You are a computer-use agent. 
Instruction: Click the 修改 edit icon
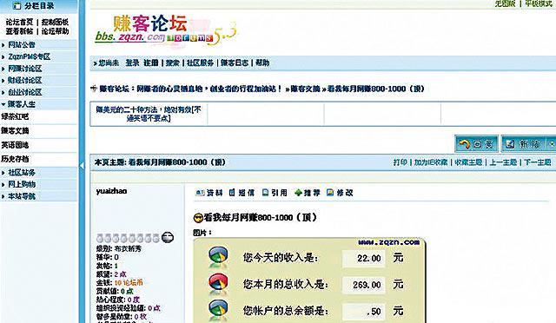tap(330, 193)
